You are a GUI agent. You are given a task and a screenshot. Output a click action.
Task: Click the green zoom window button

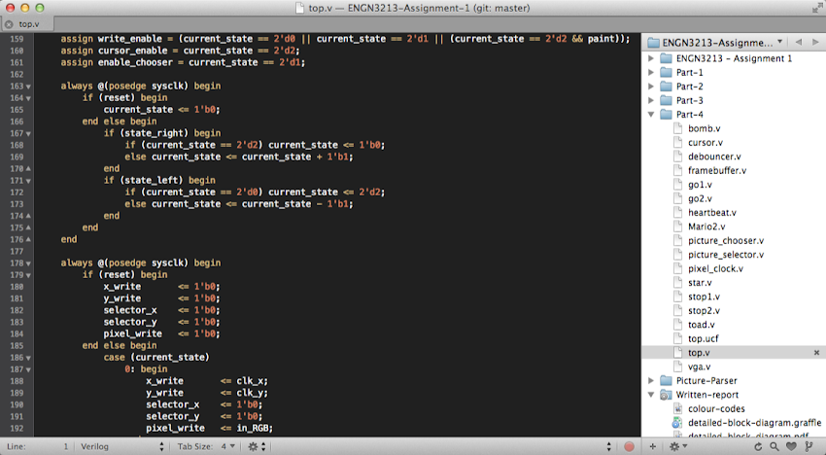tap(40, 8)
